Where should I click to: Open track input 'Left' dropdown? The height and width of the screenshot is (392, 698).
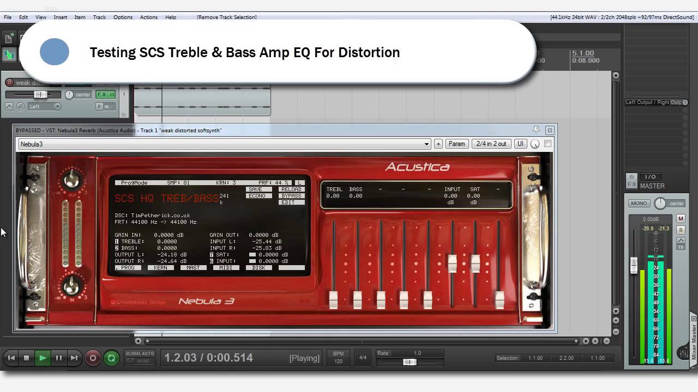point(44,107)
